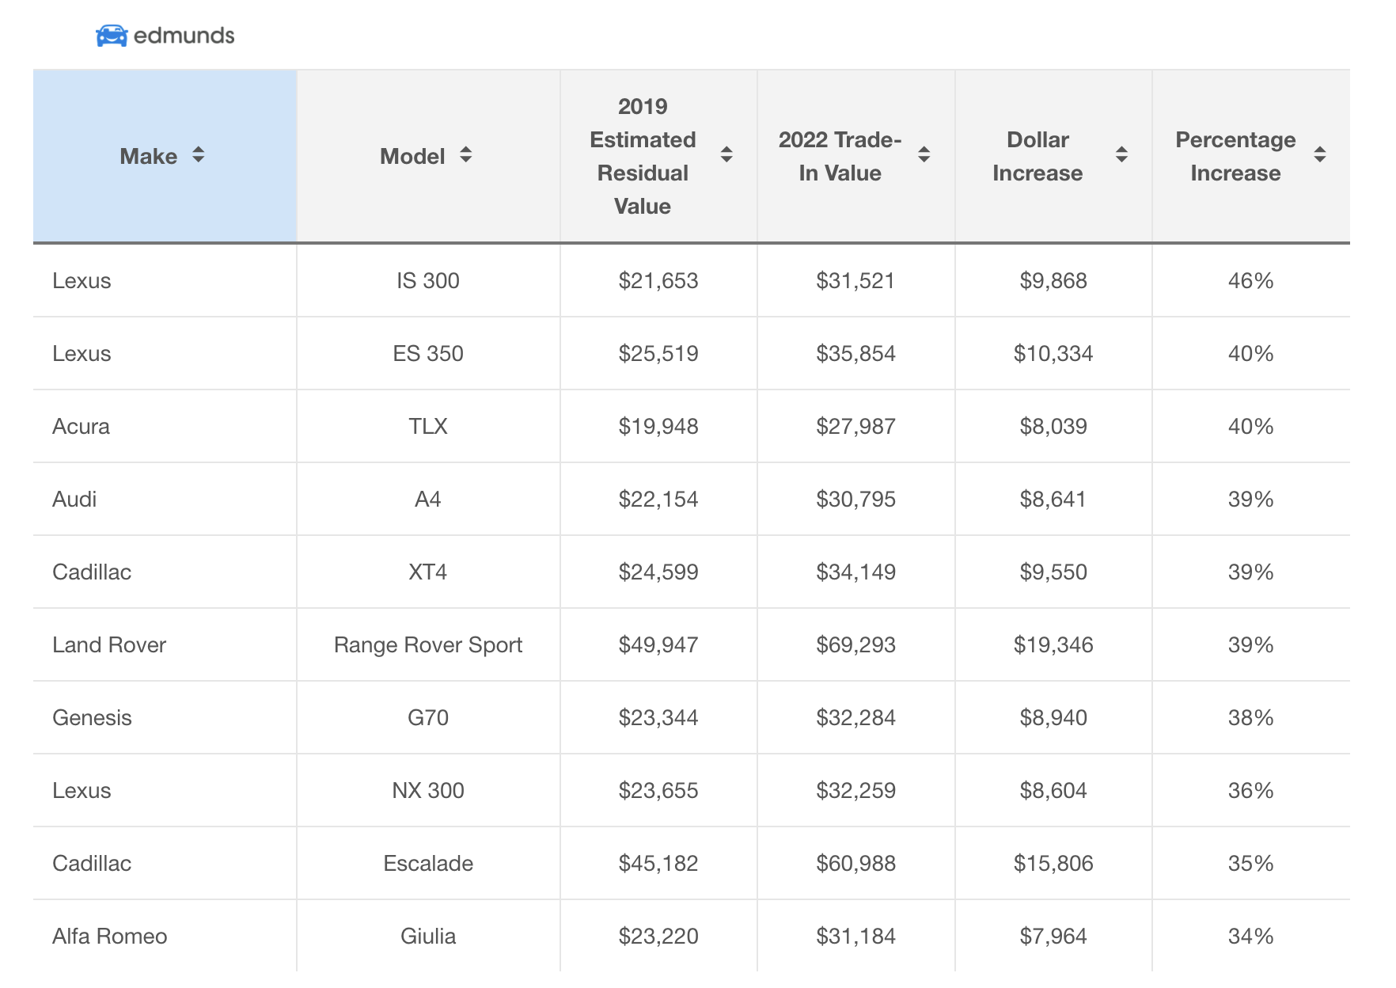Screen dimensions: 1396x988
Task: Click sort arrows beside Percentage Increase
Action: [x=1319, y=155]
